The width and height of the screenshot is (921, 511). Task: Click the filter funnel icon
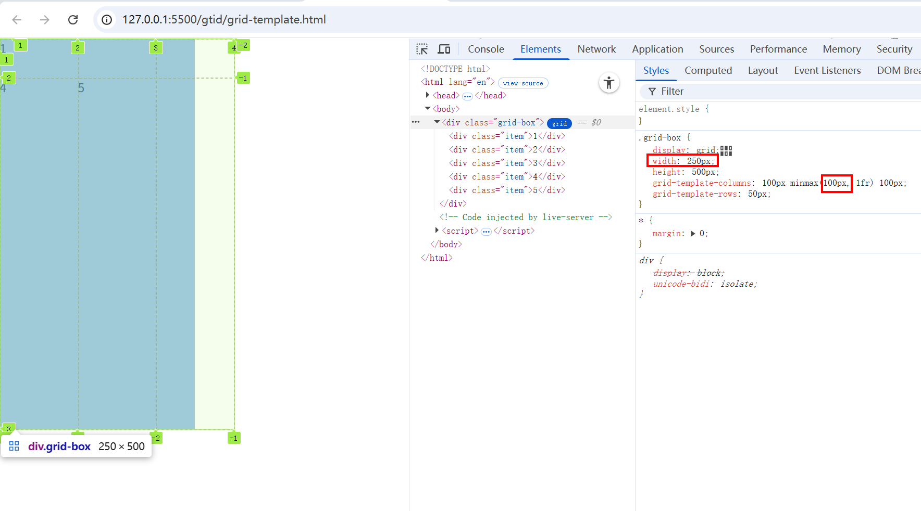tap(652, 92)
